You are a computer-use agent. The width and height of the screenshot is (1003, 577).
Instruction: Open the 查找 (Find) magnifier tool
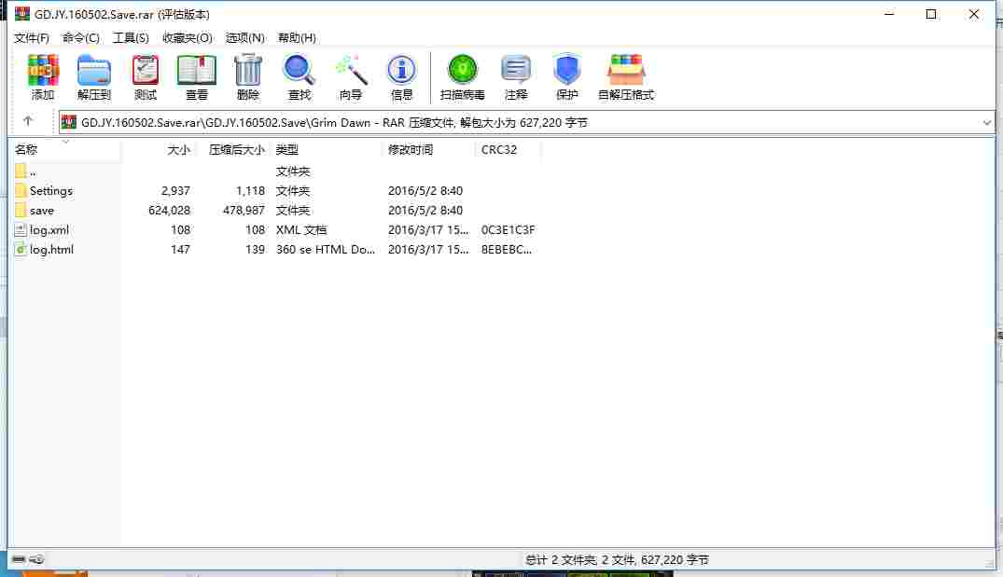coord(299,70)
